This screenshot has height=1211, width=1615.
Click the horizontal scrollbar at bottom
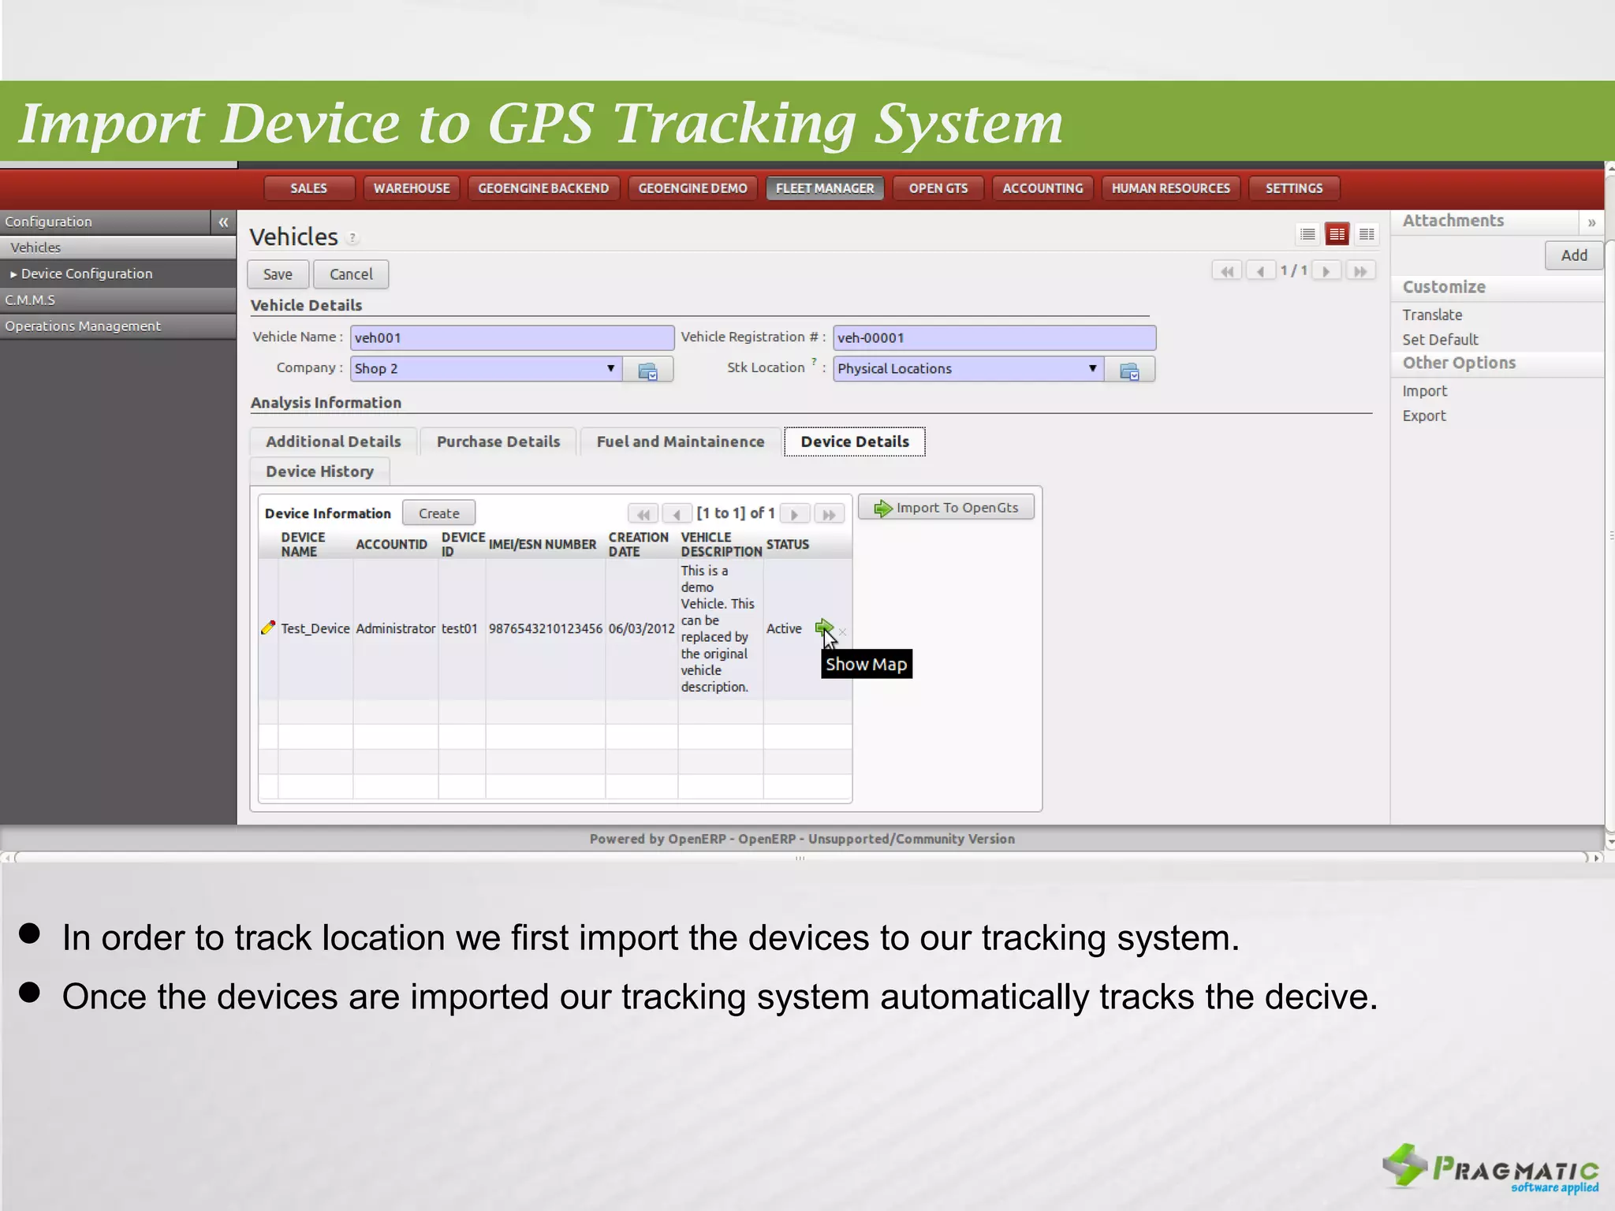[800, 858]
